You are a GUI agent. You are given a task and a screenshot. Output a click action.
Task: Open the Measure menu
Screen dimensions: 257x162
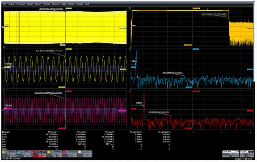(x=56, y=4)
